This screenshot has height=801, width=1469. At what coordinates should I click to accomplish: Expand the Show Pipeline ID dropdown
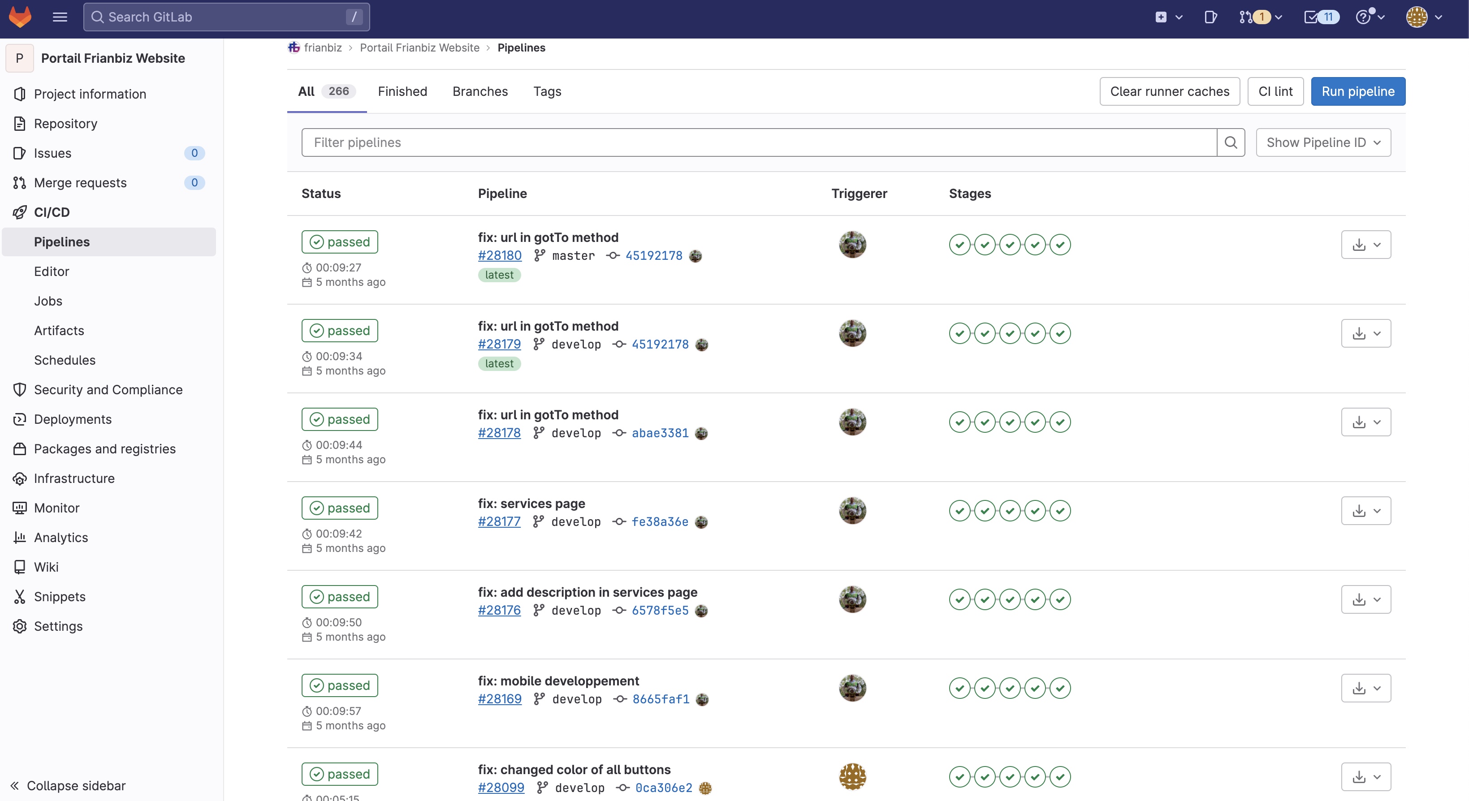coord(1323,142)
